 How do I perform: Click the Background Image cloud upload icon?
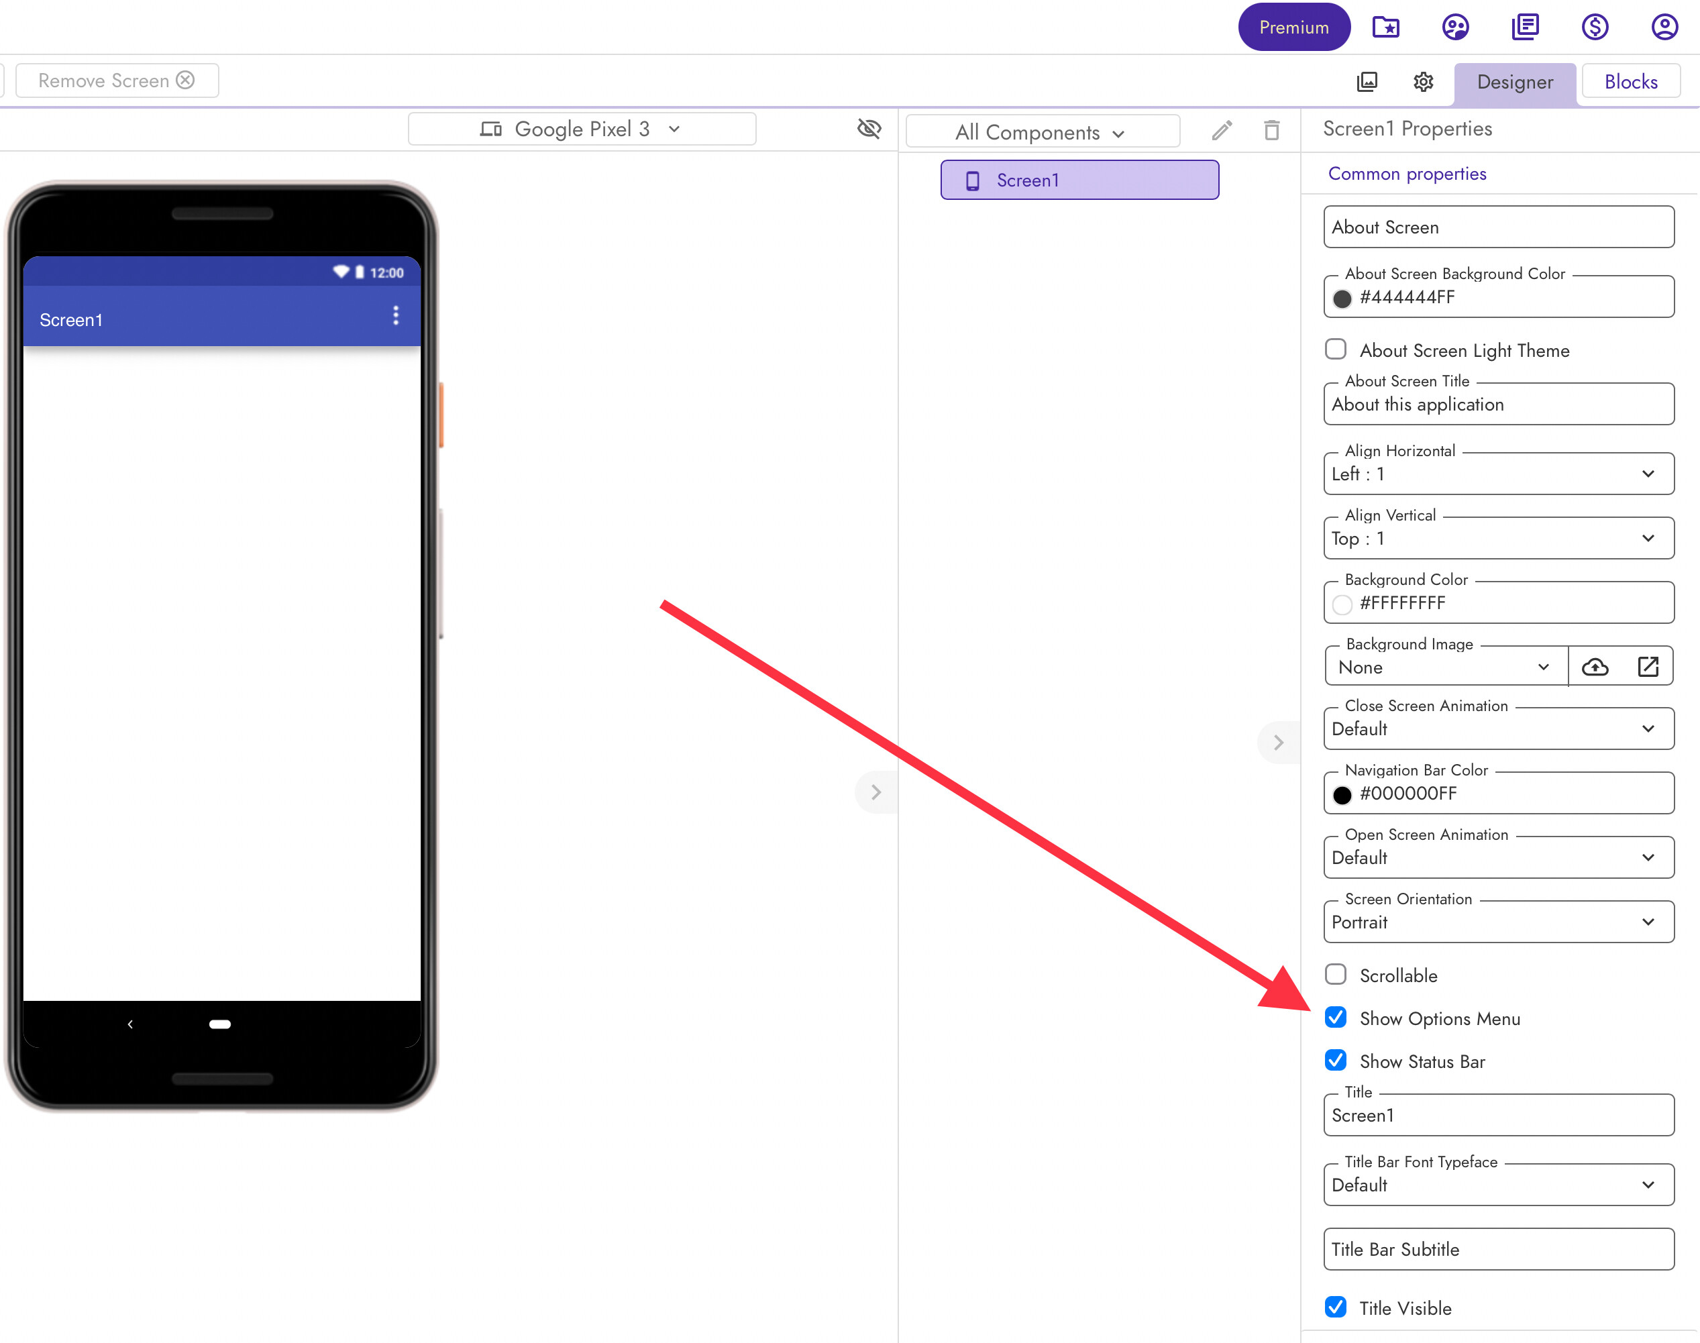(x=1595, y=667)
